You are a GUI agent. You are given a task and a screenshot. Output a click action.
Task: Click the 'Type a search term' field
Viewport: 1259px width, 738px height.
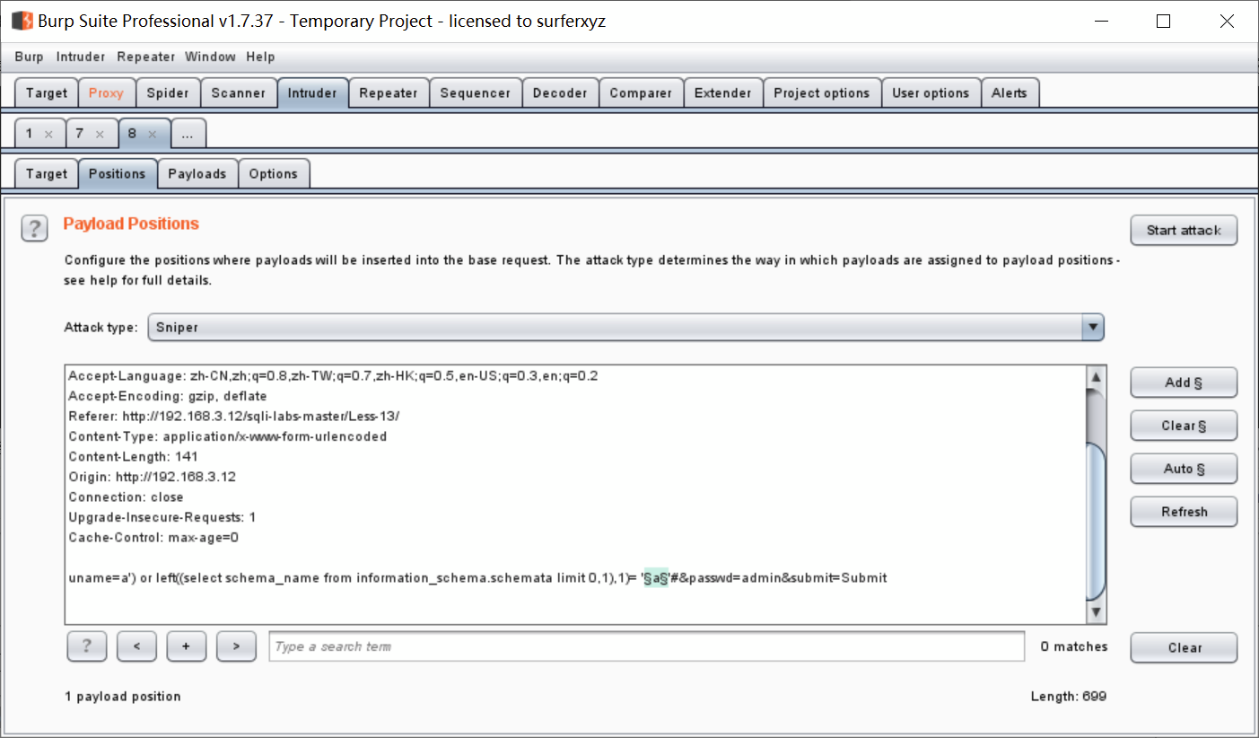(x=646, y=646)
